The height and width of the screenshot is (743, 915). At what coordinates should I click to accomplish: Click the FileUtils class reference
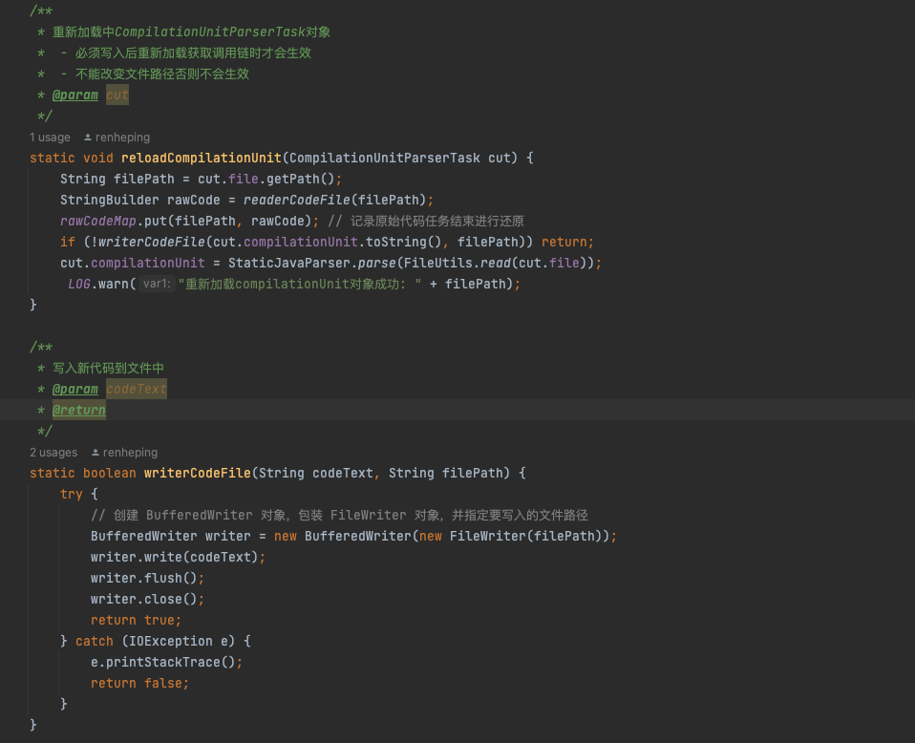tap(437, 264)
